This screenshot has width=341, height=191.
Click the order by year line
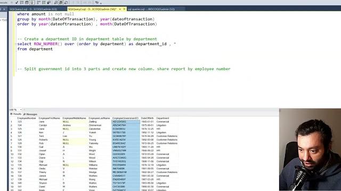(x=87, y=24)
